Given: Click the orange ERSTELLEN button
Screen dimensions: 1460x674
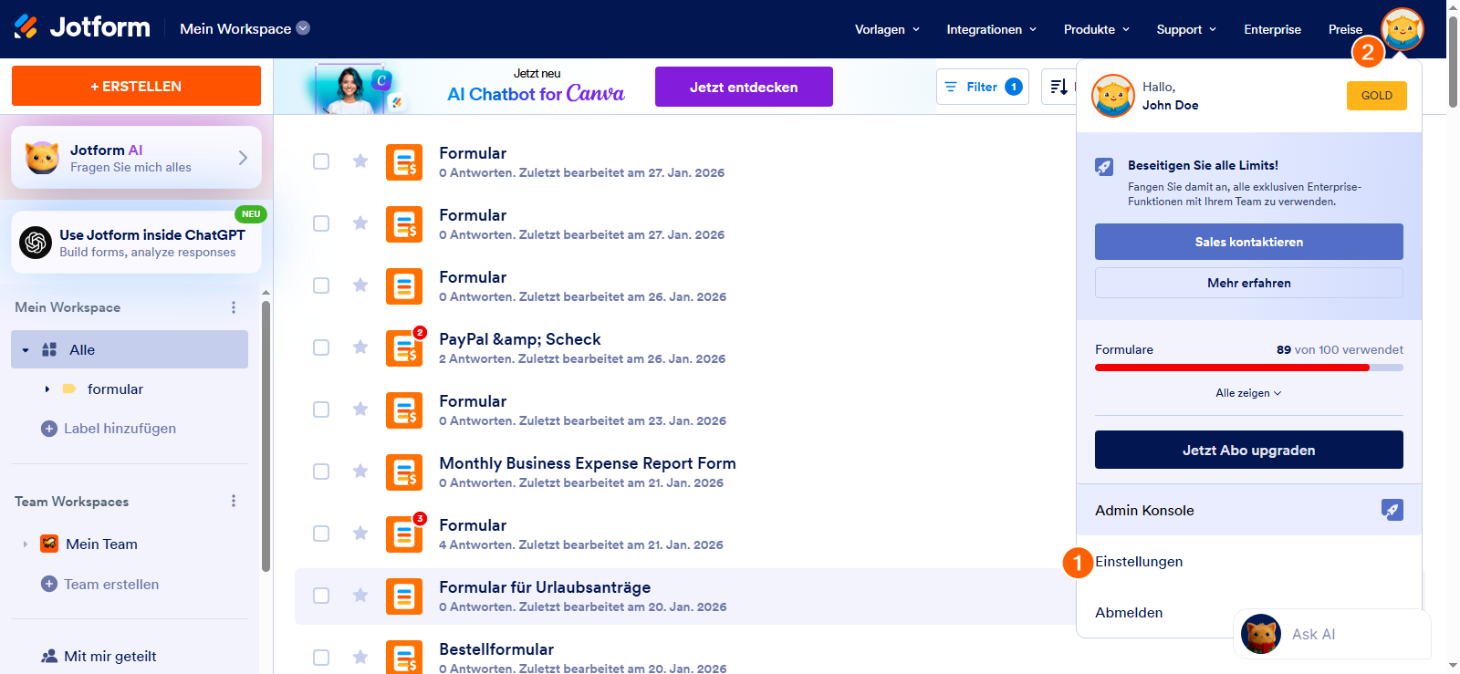Looking at the screenshot, I should click(136, 86).
